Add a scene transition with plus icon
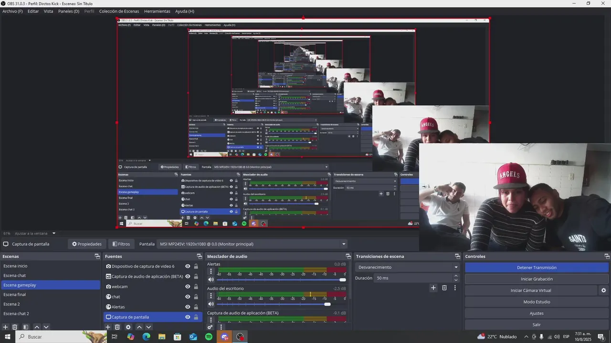 433,288
